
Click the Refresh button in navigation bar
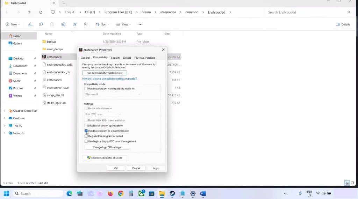tap(41, 12)
